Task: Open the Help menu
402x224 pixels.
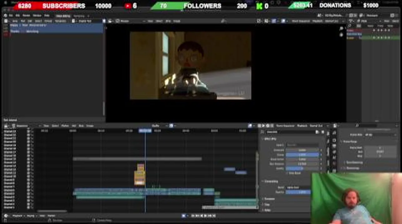Action: [47, 16]
